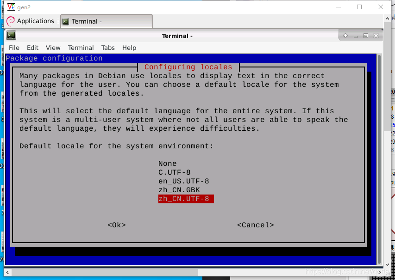
Task: Select the None locale option
Action: pyautogui.click(x=168, y=164)
